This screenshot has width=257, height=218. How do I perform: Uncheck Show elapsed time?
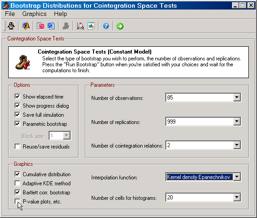17,96
